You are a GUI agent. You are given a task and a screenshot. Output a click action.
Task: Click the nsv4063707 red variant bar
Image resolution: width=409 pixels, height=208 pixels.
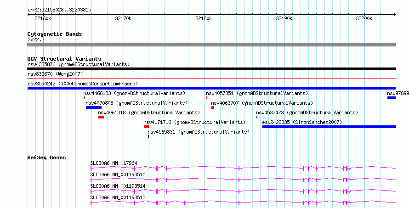pos(213,107)
